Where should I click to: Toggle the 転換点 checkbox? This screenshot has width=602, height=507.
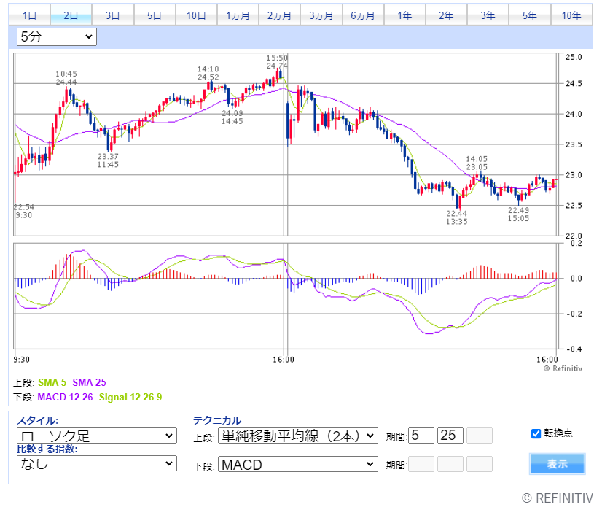pyautogui.click(x=536, y=433)
